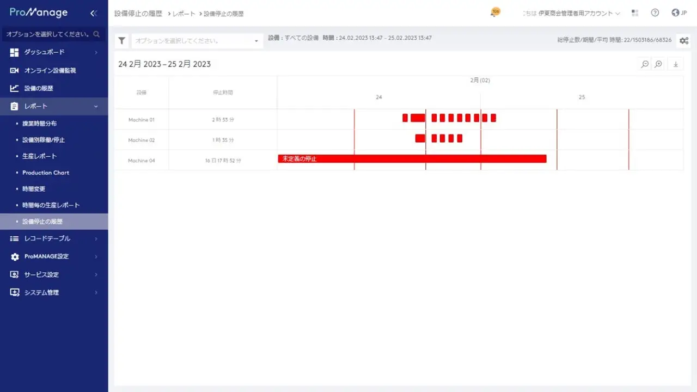Open 時間毎の生産レポート item
The height and width of the screenshot is (392, 697).
click(x=51, y=205)
